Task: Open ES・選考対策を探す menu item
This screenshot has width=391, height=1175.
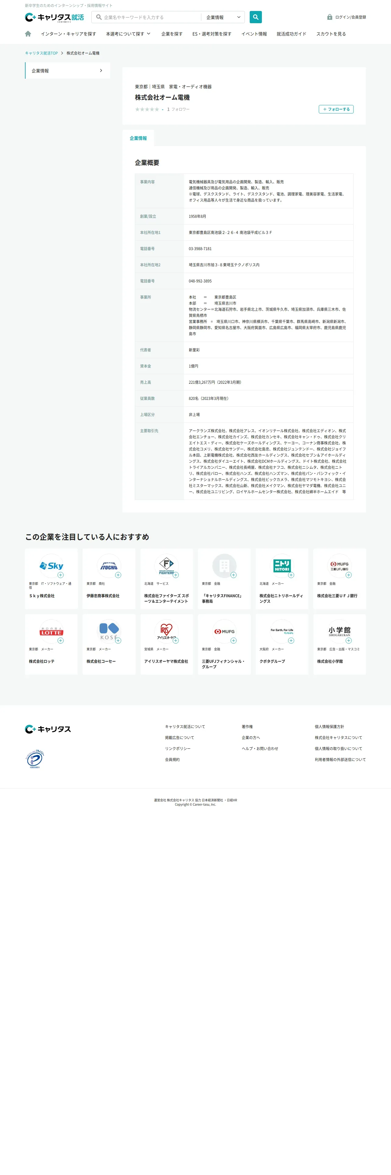Action: pos(212,34)
